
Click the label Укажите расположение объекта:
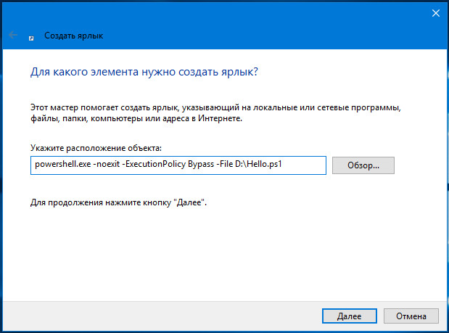[96, 148]
